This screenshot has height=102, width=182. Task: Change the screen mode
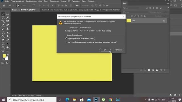8,63
